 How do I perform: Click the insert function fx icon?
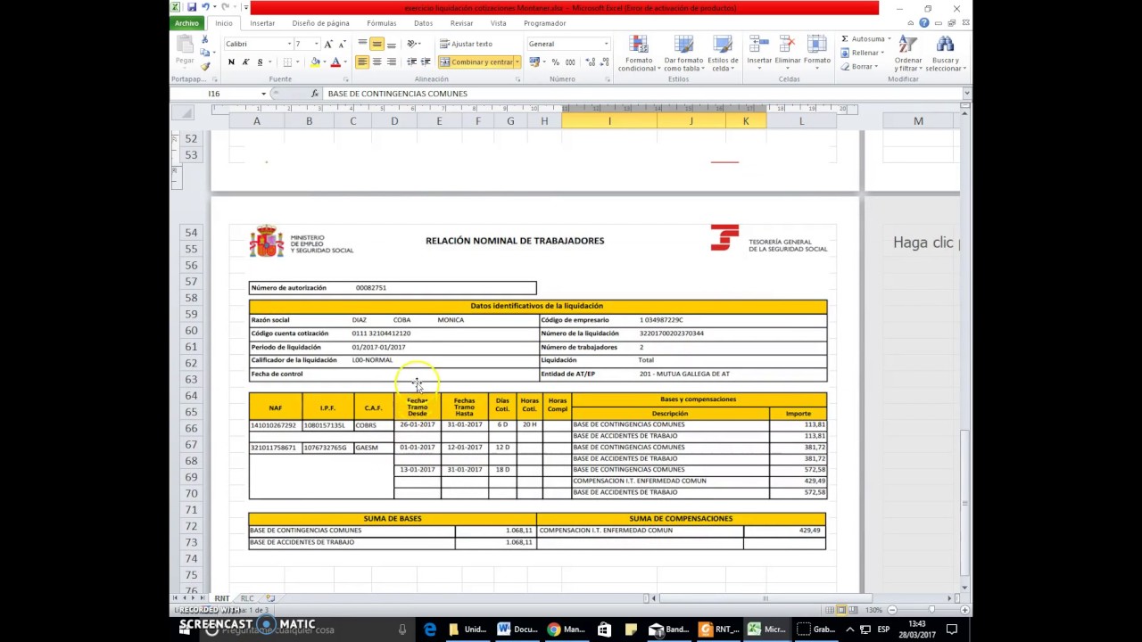pos(315,94)
